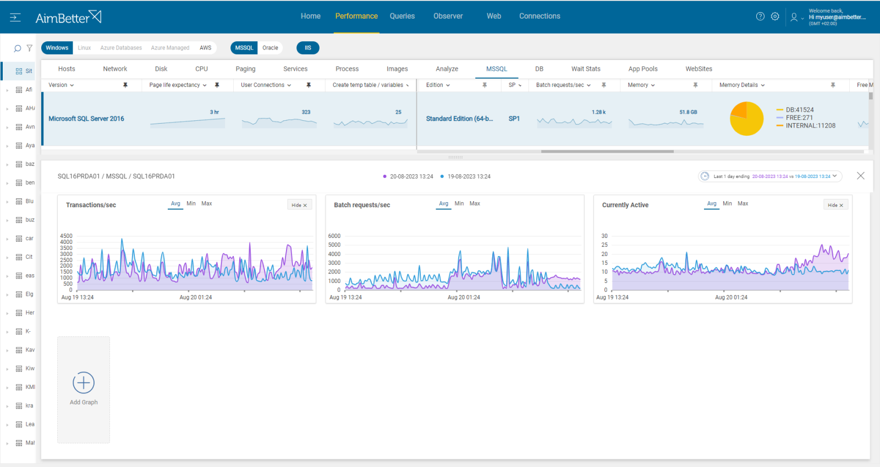Click the filter funnel icon

pos(30,48)
